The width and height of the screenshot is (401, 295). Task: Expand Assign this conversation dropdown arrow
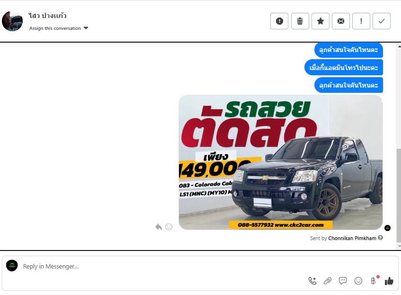click(86, 28)
